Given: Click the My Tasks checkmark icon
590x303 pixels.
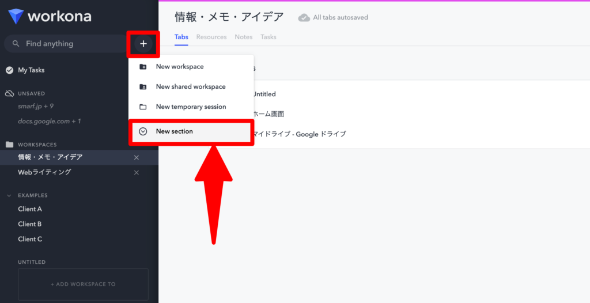Looking at the screenshot, I should (9, 70).
